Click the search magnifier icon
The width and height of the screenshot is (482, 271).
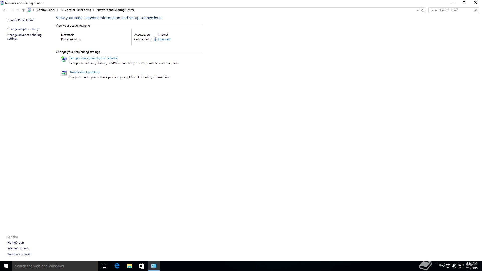pyautogui.click(x=475, y=10)
